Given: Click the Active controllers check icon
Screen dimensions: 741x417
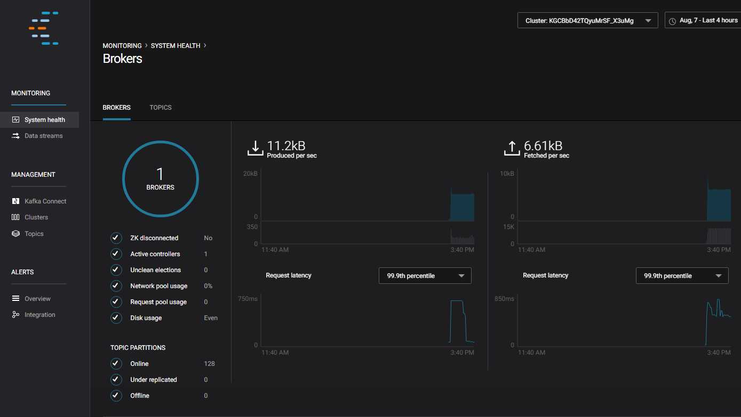Looking at the screenshot, I should pos(116,254).
